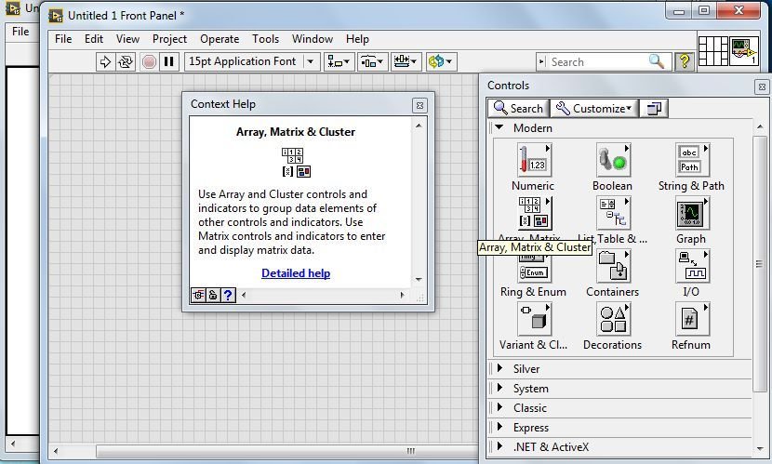
Task: Open the Operate menu
Action: tap(220, 39)
